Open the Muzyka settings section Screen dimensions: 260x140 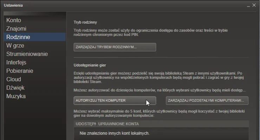(34, 96)
